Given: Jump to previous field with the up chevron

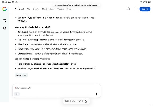Looking at the screenshot, I should coord(74,101).
